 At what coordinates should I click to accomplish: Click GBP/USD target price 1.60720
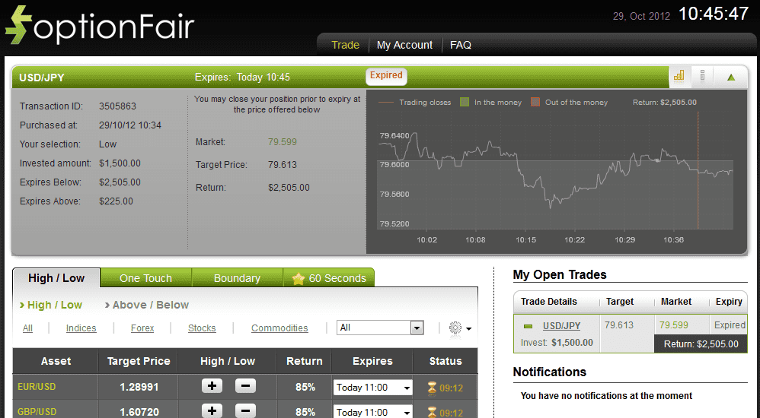pos(139,412)
